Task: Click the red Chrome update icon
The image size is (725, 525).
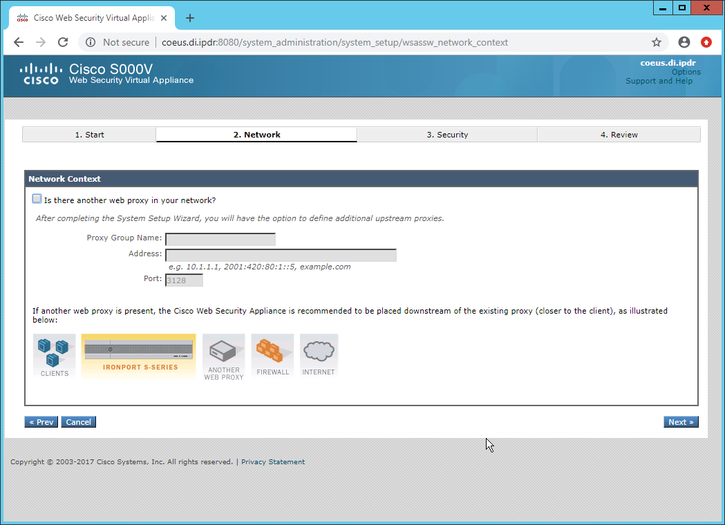Action: pyautogui.click(x=706, y=43)
